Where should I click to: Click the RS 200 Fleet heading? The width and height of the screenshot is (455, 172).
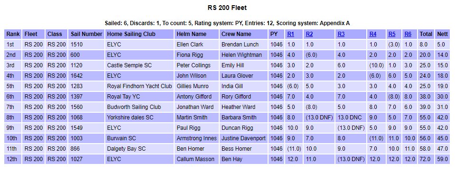point(227,8)
